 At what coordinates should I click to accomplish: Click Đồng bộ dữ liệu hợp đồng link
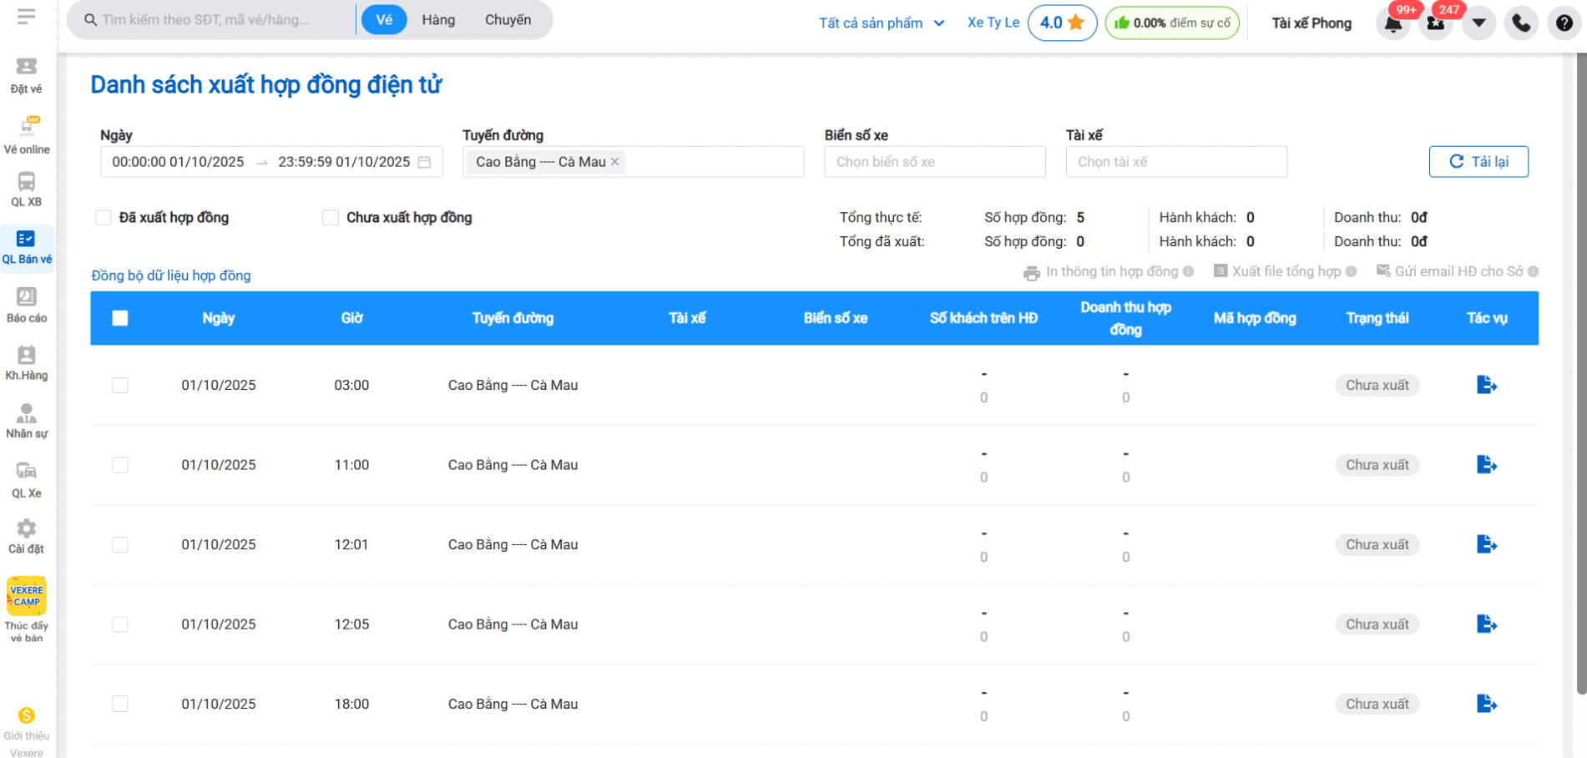pyautogui.click(x=171, y=275)
